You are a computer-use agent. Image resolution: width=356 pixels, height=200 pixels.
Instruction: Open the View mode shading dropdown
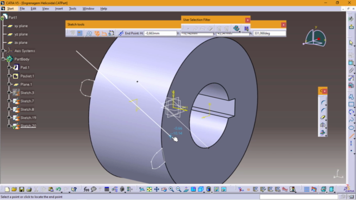(211, 192)
